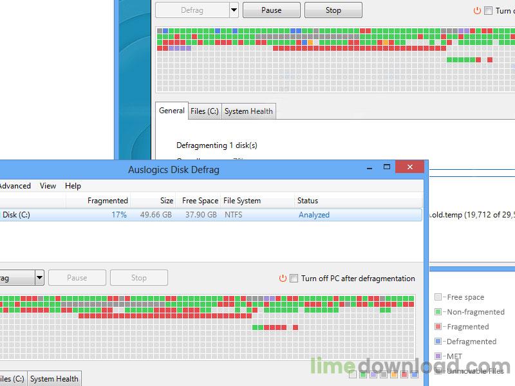
Task: Click the long red fragmented row in the back window's cluster map
Action: pos(359,48)
